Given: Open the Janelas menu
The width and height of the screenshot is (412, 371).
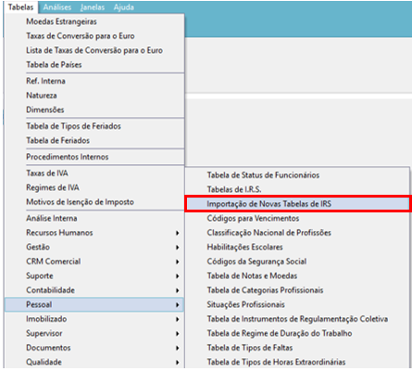Looking at the screenshot, I should point(93,7).
